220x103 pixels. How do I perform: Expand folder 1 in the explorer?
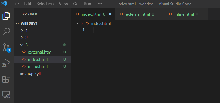point(22,31)
